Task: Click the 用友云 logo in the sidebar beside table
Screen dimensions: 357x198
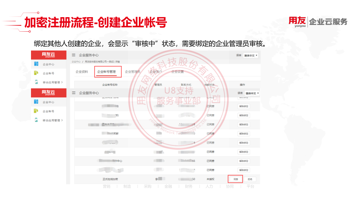Action: pos(48,92)
